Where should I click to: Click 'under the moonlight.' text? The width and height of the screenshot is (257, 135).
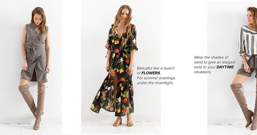pos(155,83)
